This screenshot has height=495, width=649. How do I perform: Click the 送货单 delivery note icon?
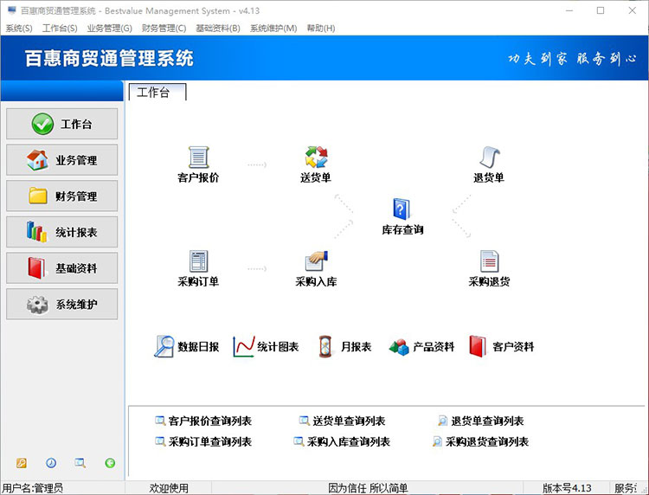316,158
